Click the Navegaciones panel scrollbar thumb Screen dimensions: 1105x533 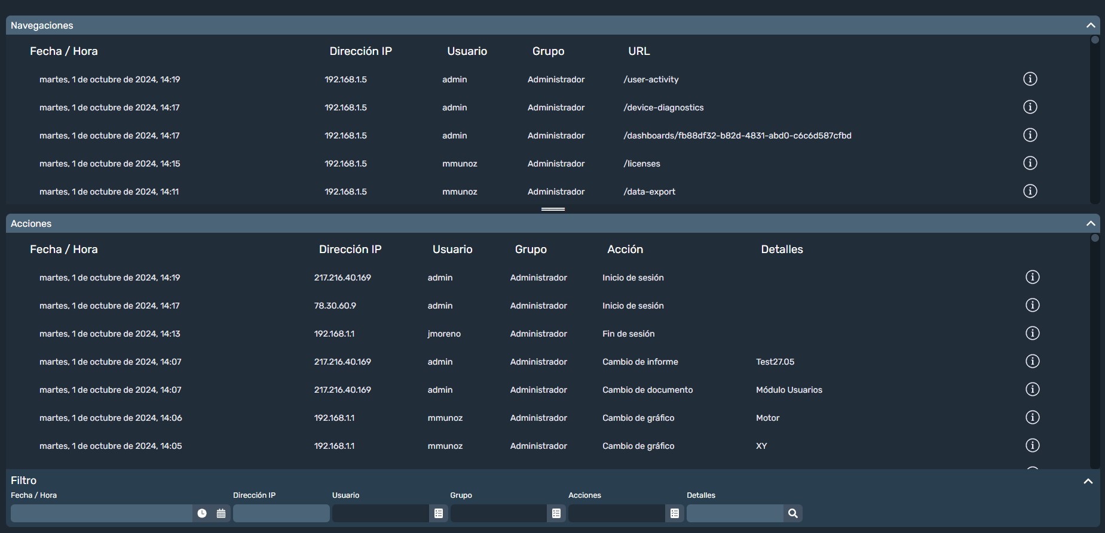coord(1095,40)
